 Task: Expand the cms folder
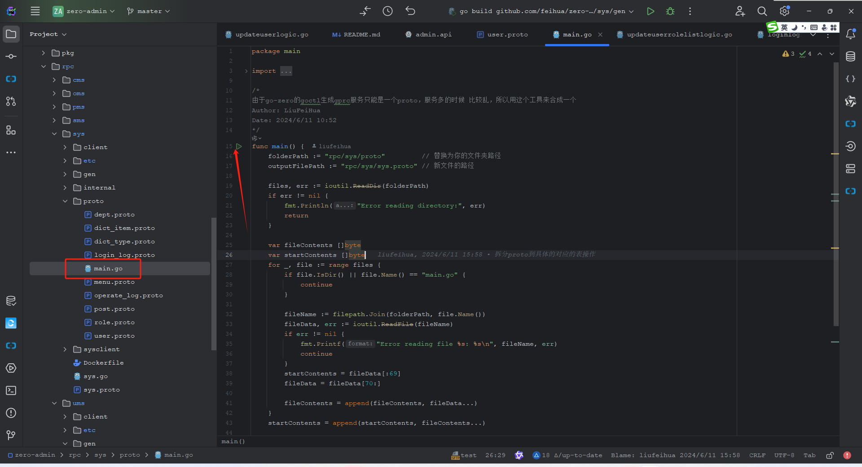pyautogui.click(x=54, y=80)
